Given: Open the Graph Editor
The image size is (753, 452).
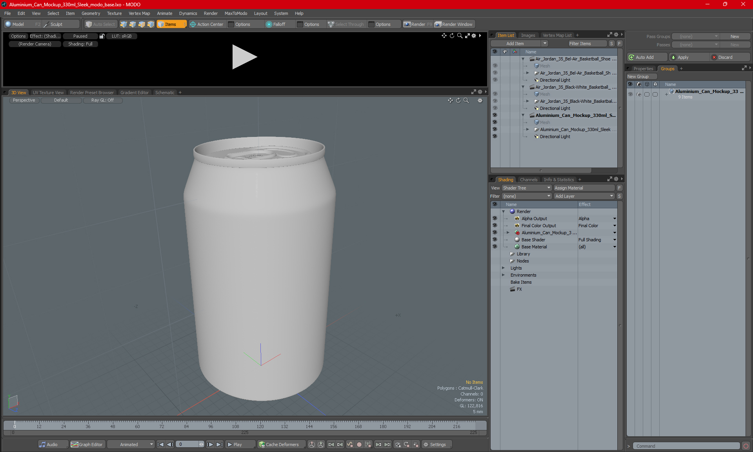Looking at the screenshot, I should click(x=87, y=445).
